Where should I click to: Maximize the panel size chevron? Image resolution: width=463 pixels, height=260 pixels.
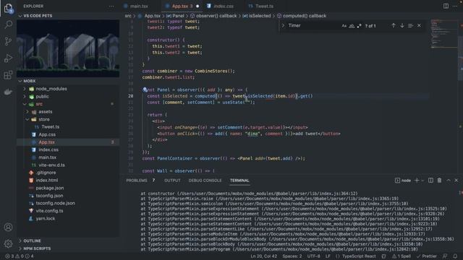click(x=449, y=181)
